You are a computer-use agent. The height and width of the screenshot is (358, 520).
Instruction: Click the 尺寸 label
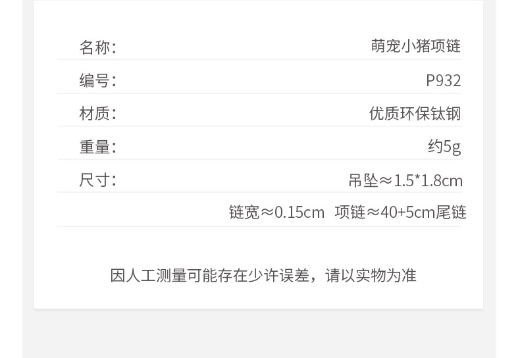(x=97, y=180)
